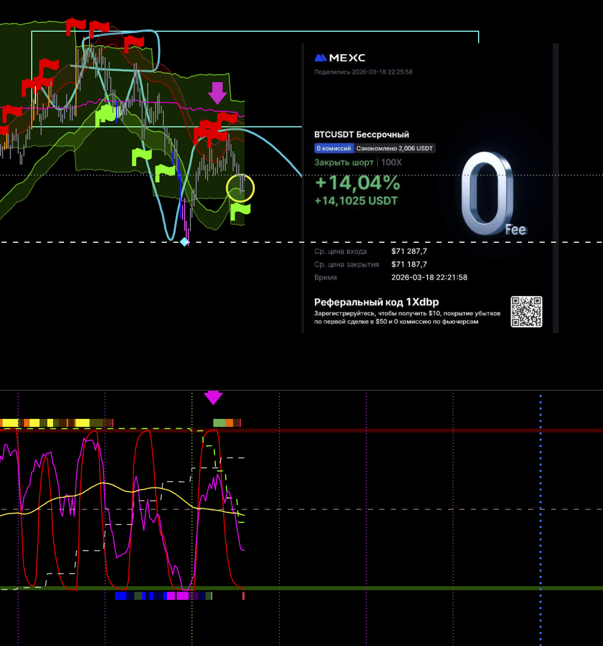
Task: Click the yellow circle marker on chart
Action: pyautogui.click(x=240, y=188)
